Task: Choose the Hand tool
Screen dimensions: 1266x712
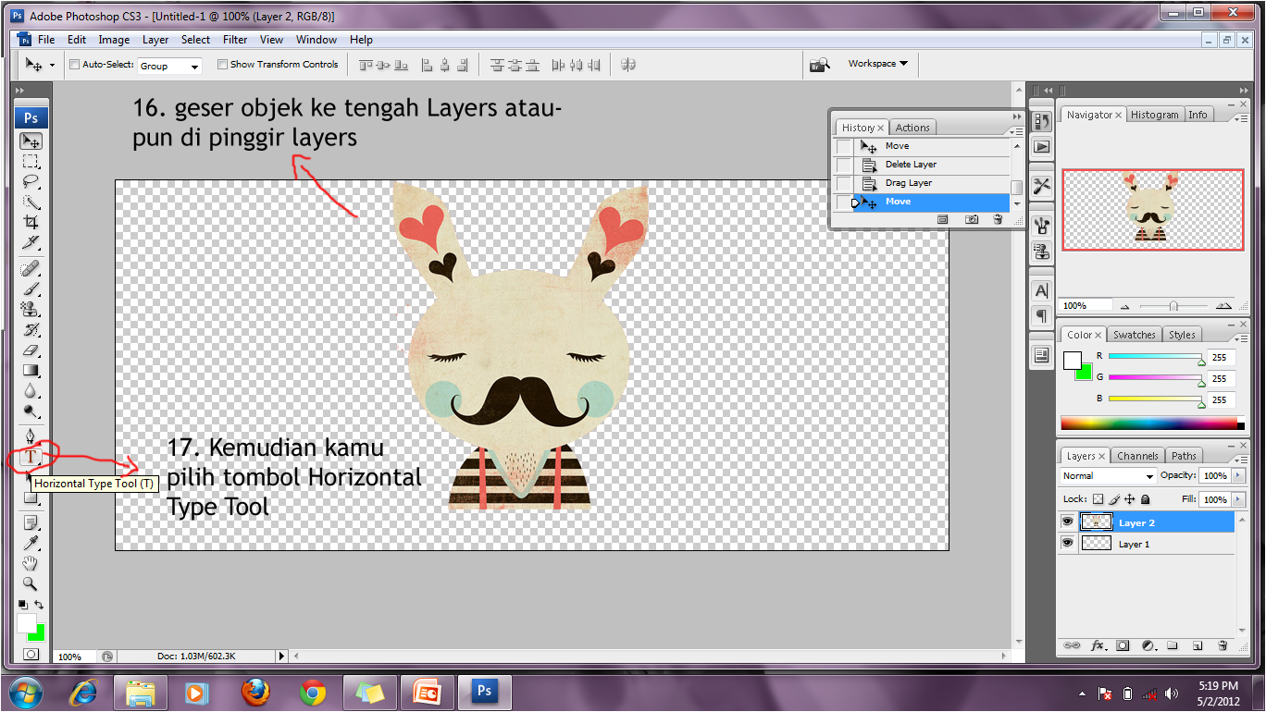Action: click(x=31, y=563)
